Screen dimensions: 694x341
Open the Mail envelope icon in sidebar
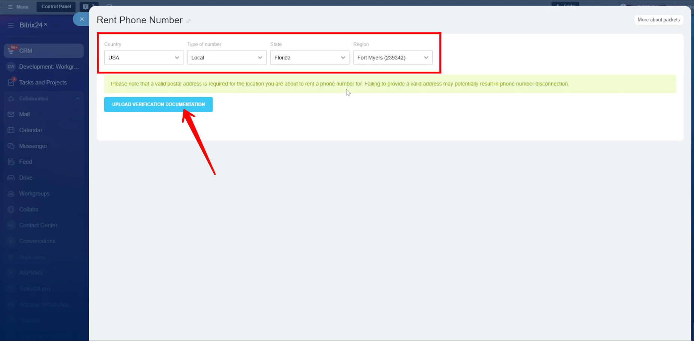coord(11,114)
